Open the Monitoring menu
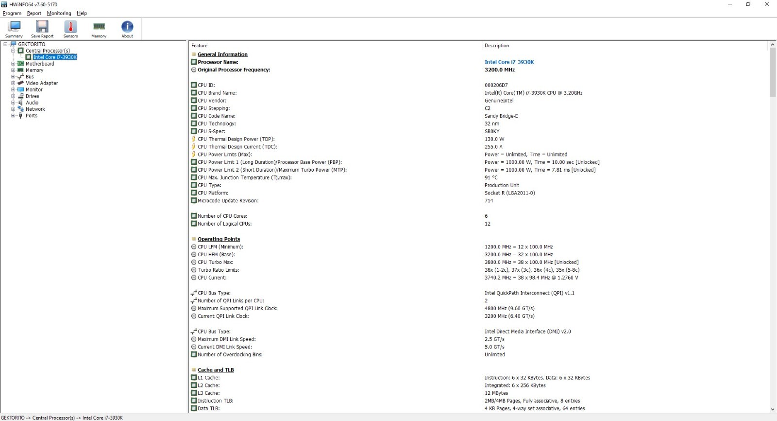 [59, 13]
